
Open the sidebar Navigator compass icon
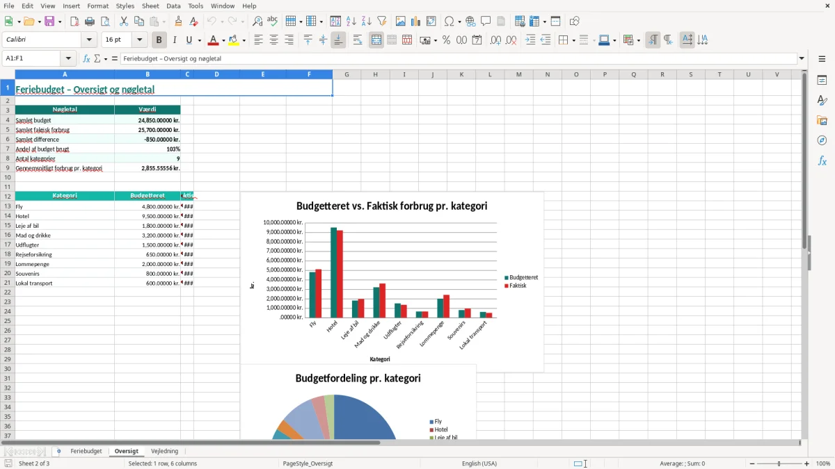click(x=822, y=140)
